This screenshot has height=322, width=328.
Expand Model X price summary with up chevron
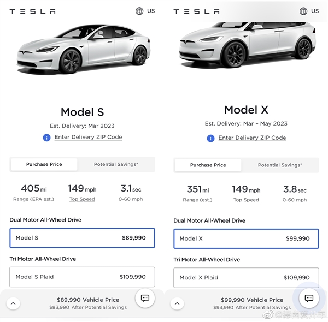click(x=177, y=303)
